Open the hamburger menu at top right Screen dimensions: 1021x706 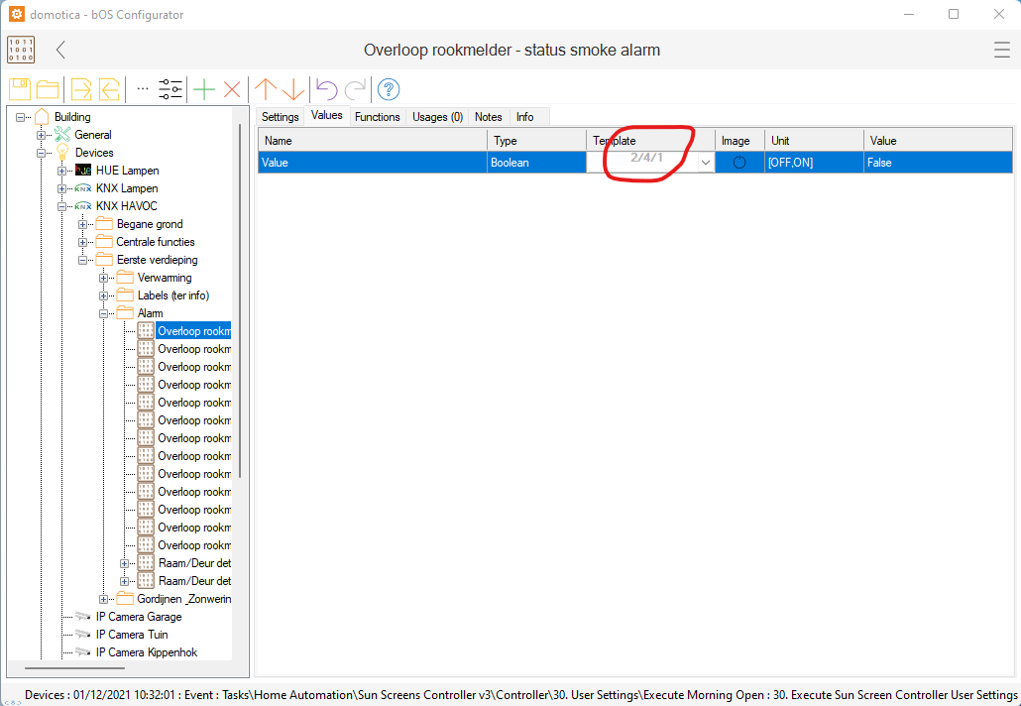pos(1002,50)
